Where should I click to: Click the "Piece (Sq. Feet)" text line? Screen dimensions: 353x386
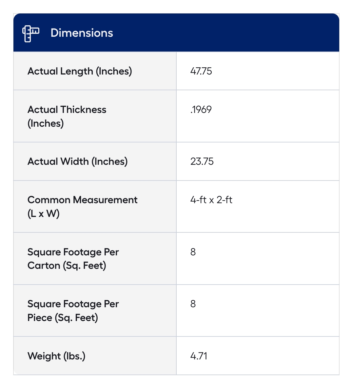63,318
